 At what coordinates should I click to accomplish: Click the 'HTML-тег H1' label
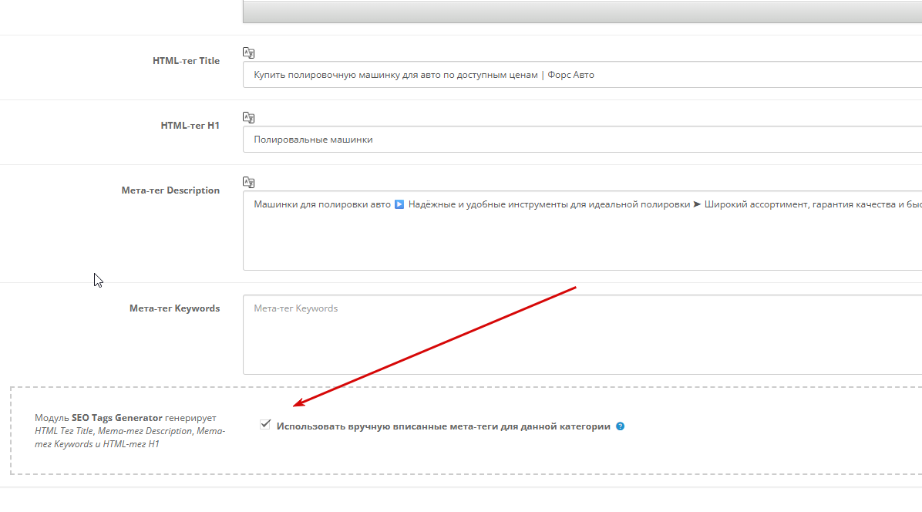[x=190, y=125]
